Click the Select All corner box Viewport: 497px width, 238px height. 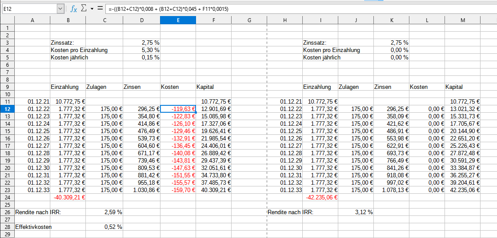(7, 20)
